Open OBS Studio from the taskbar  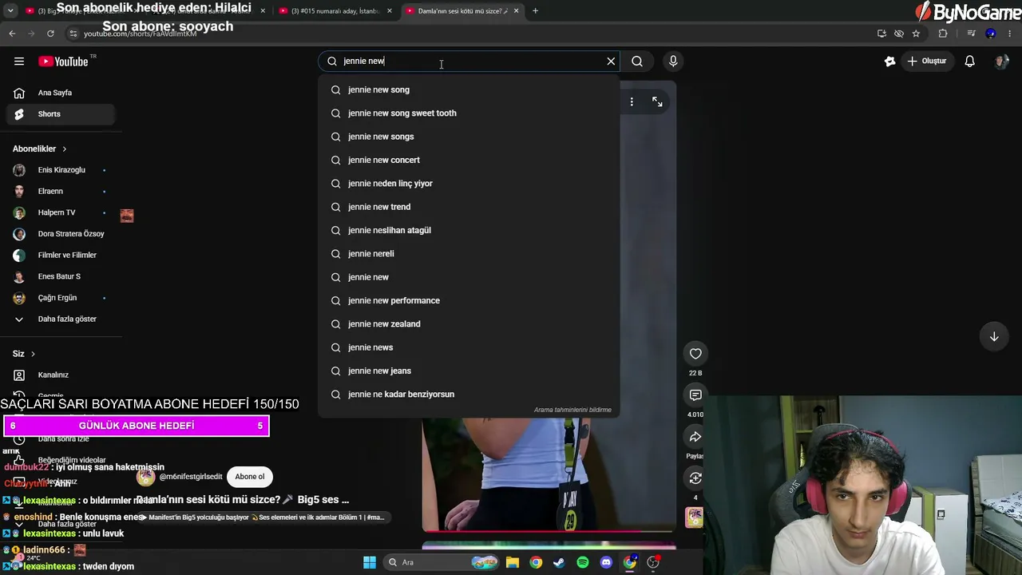coord(653,562)
